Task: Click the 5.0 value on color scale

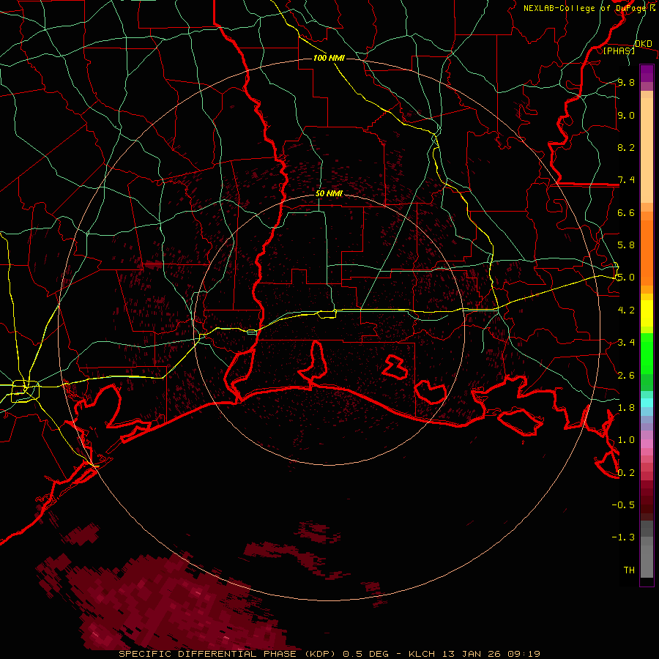Action: (626, 278)
